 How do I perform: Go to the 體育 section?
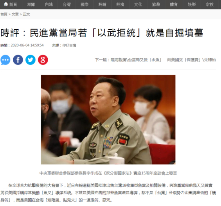coord(174,5)
